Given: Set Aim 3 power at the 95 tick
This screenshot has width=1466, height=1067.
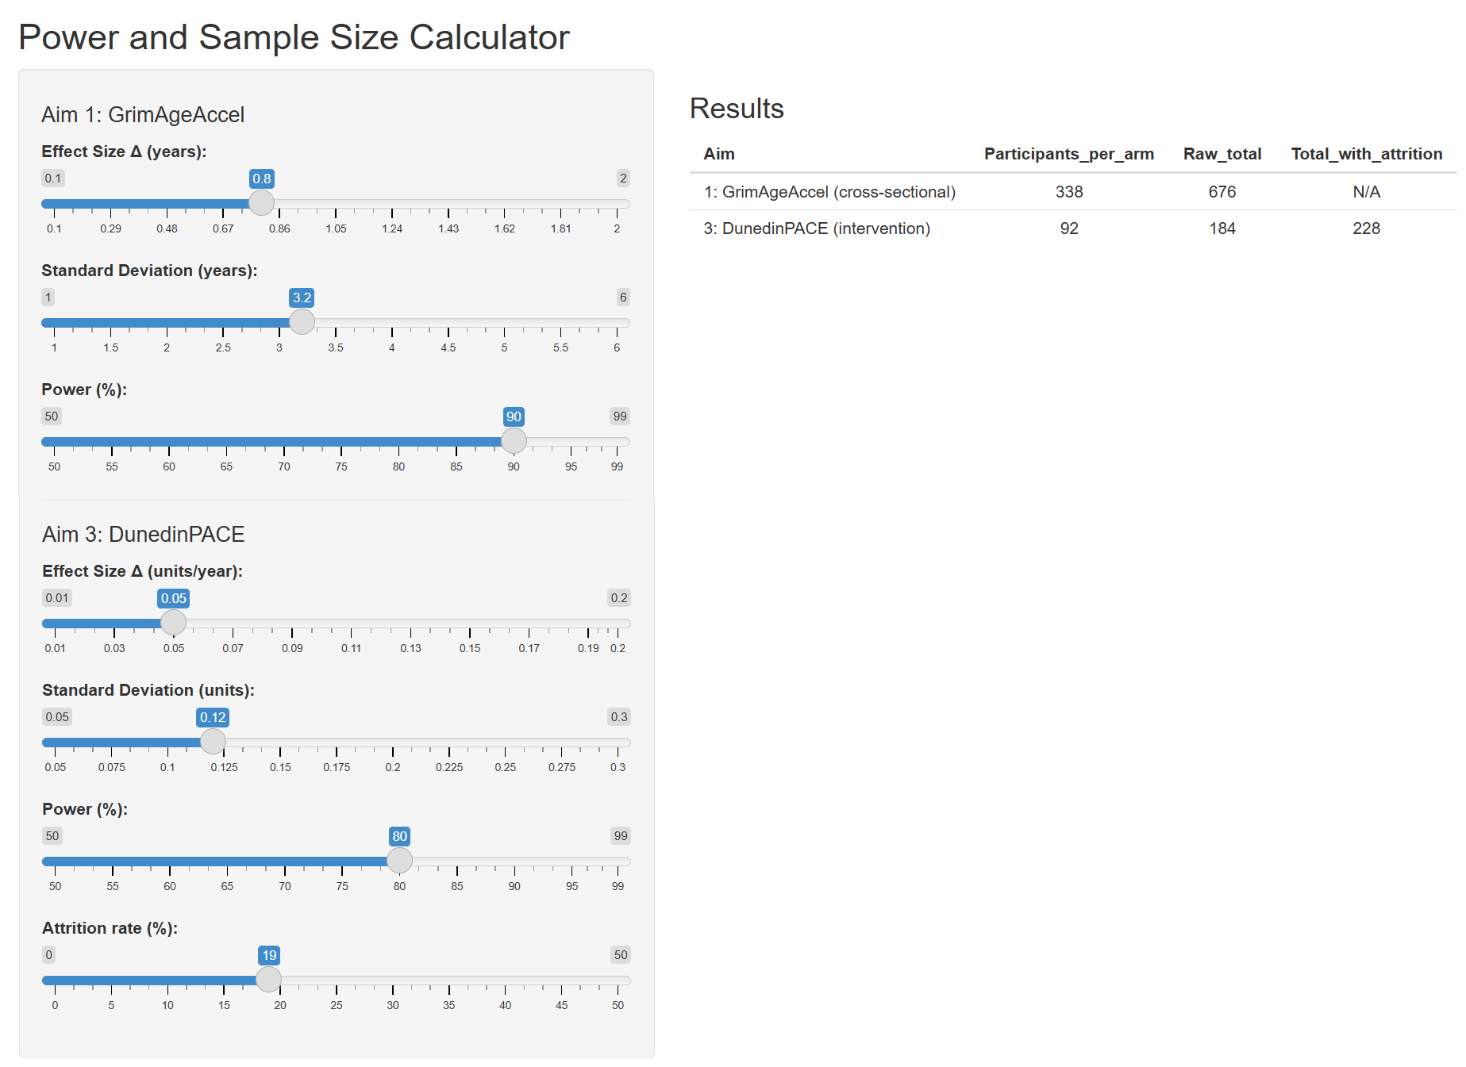Looking at the screenshot, I should (572, 862).
